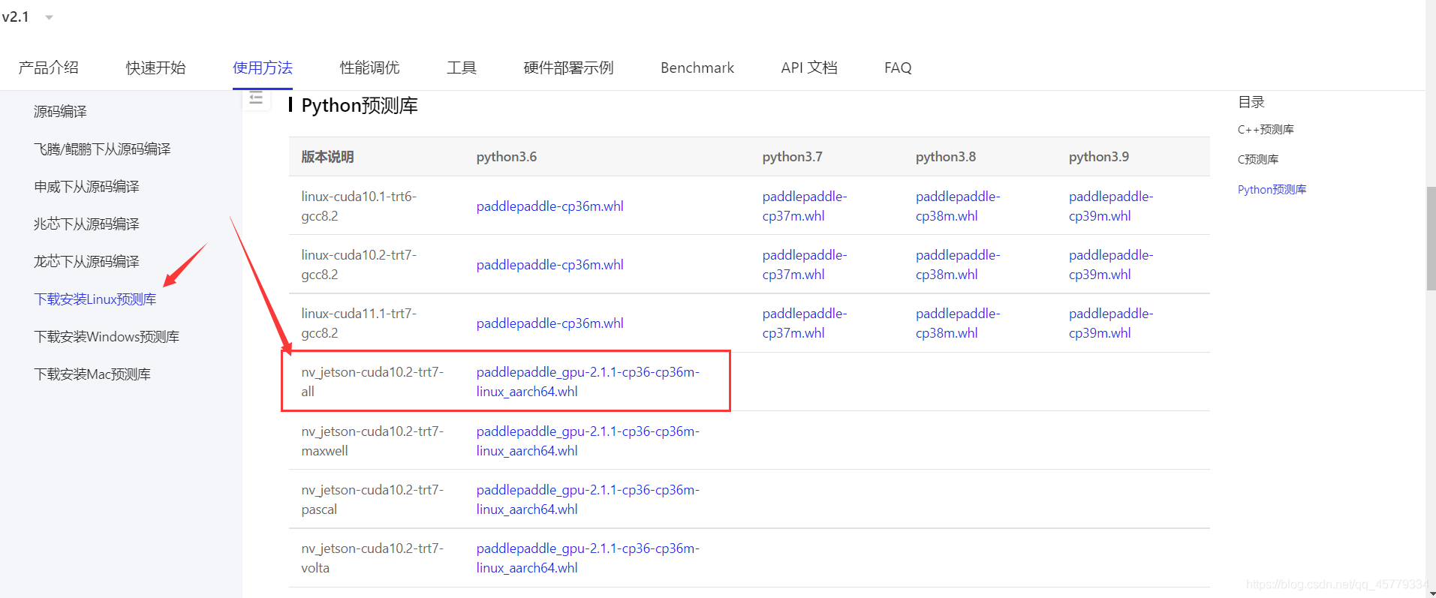Click the nv_jetson-cuda10.2-trt7-all version cell
This screenshot has height=598, width=1436.
(372, 382)
